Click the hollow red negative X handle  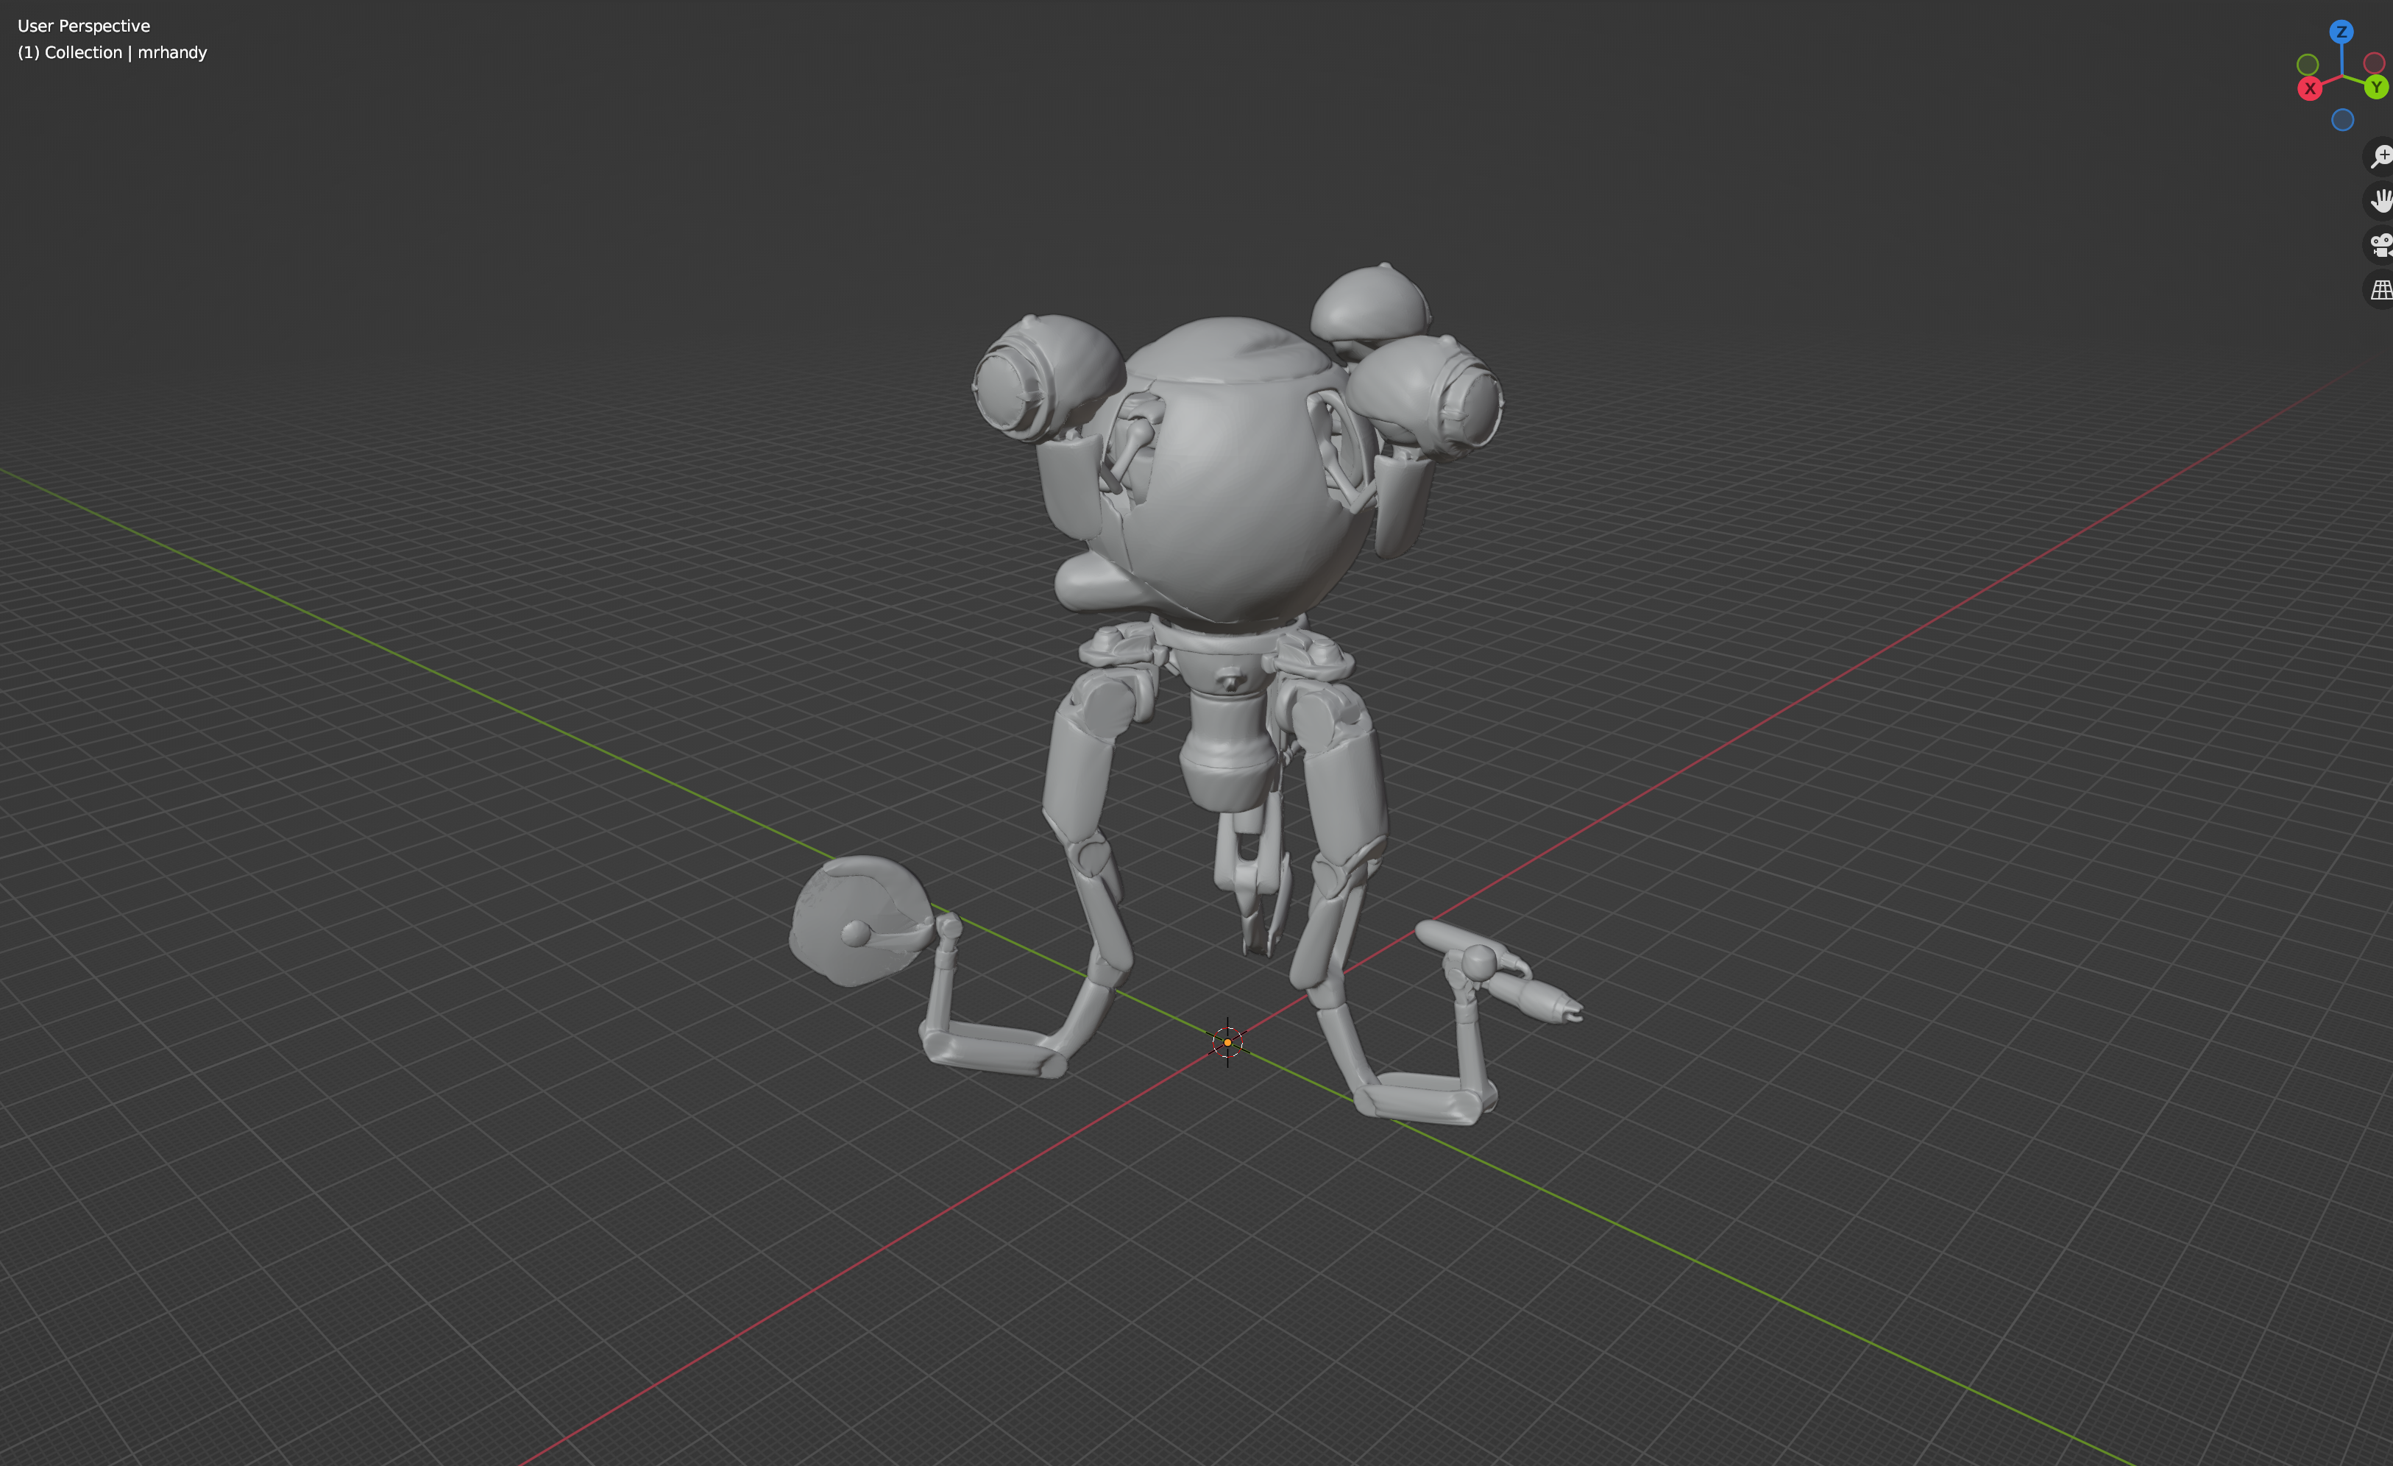click(x=2374, y=63)
